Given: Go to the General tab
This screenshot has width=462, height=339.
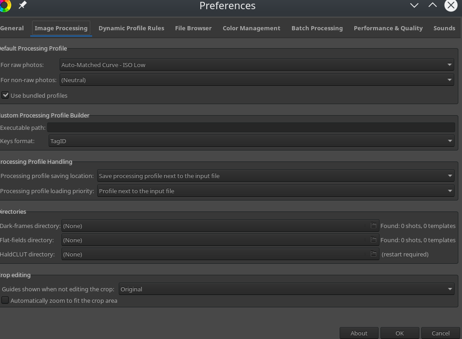Looking at the screenshot, I should pos(11,28).
